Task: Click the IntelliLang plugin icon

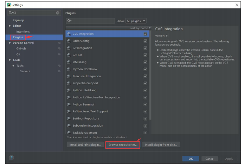Action: [x=69, y=62]
